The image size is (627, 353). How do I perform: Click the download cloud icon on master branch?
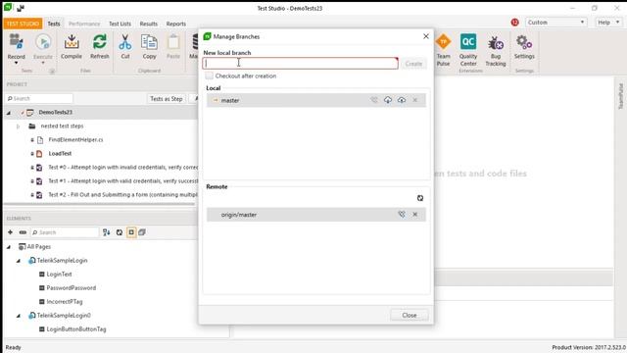388,100
